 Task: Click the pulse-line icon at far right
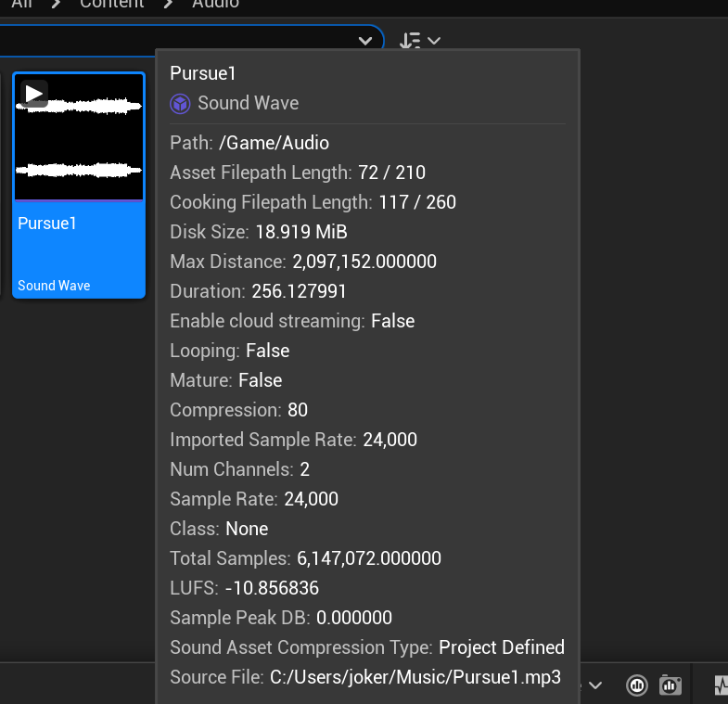click(x=721, y=685)
